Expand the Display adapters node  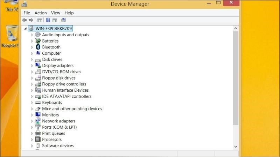[32, 66]
